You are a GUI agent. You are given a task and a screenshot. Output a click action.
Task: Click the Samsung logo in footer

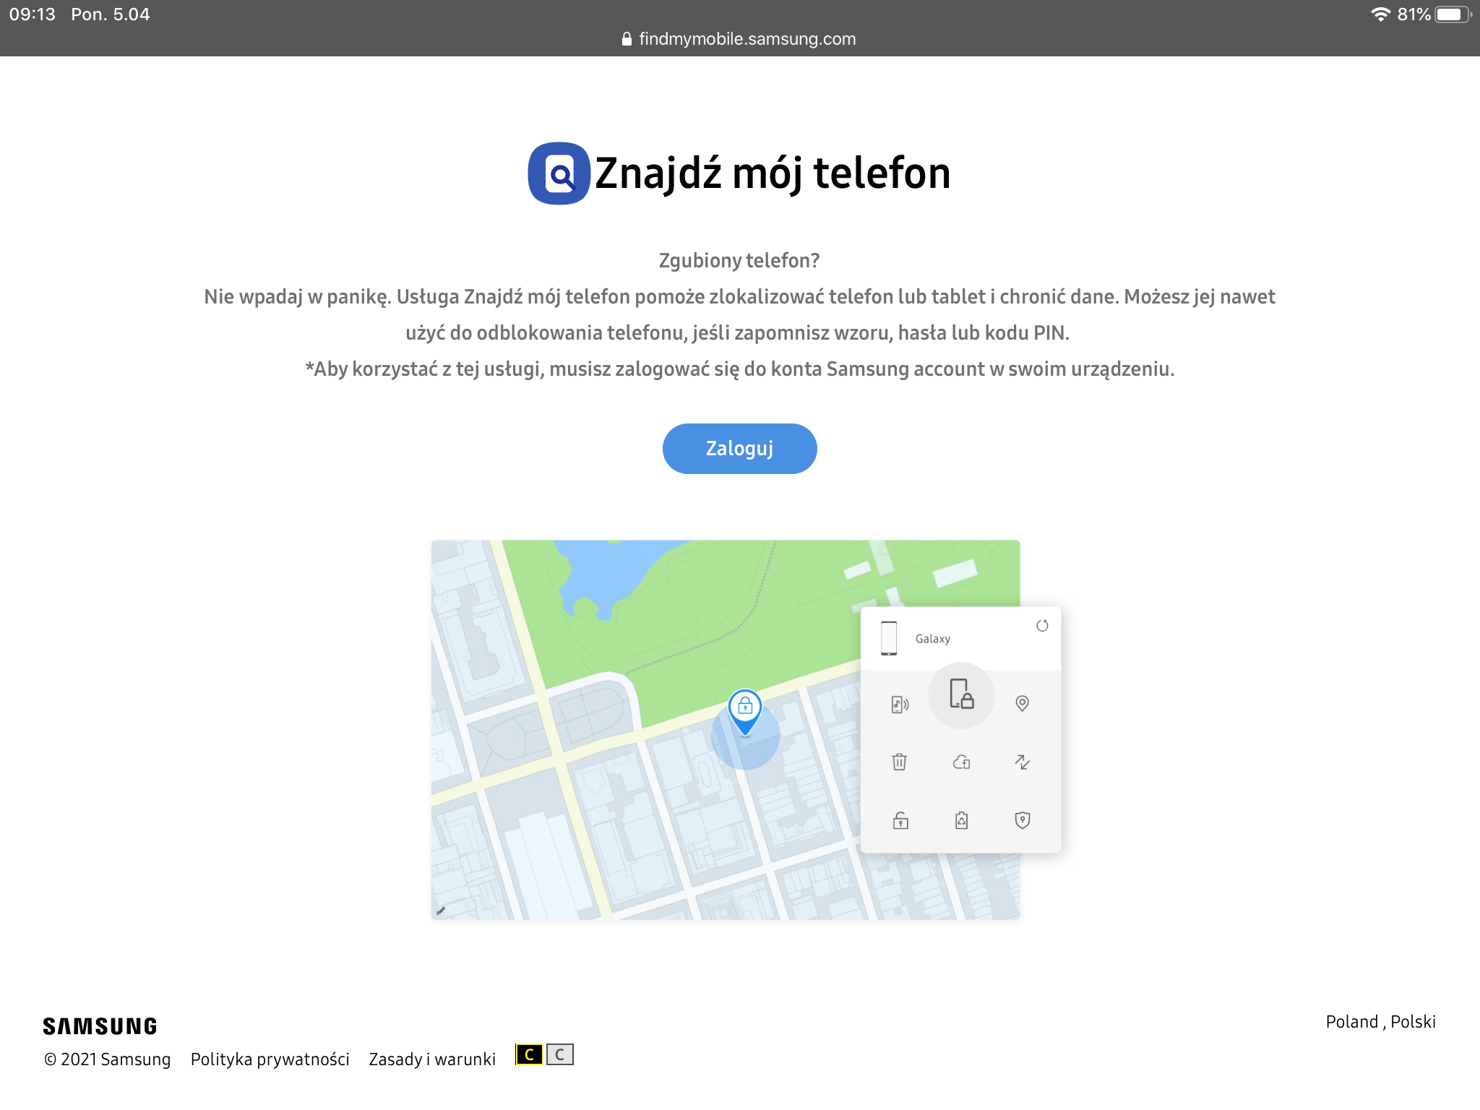[x=100, y=1026]
